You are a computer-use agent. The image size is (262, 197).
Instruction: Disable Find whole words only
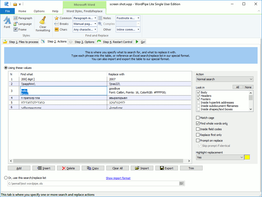pos(197,123)
